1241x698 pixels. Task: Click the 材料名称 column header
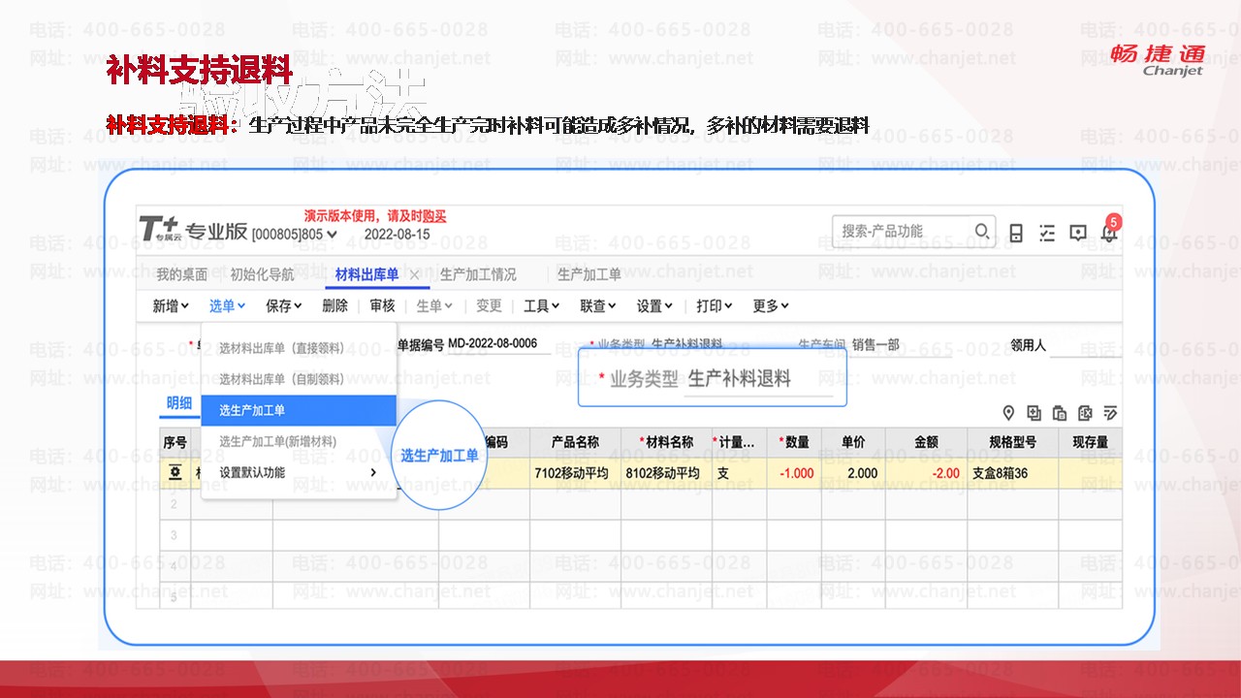pos(666,442)
